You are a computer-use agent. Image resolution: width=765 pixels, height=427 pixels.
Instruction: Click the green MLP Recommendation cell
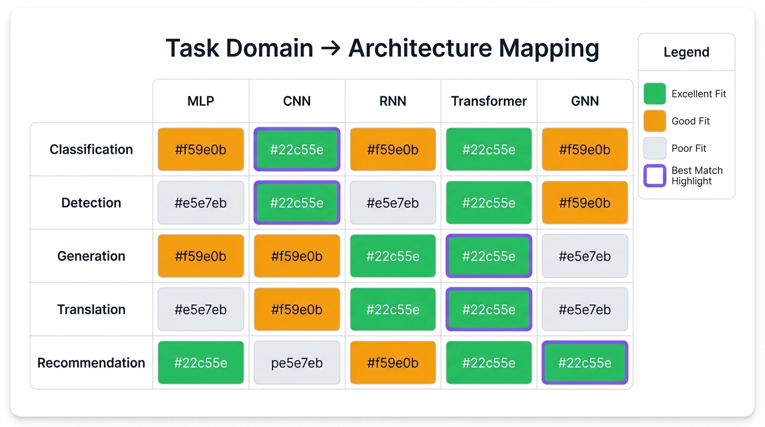click(x=200, y=363)
